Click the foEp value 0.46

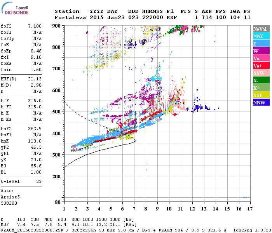[36, 51]
